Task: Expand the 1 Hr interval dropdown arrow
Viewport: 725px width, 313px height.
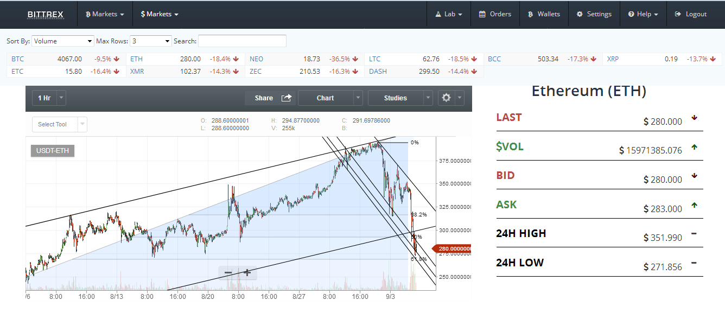Action: [x=61, y=98]
